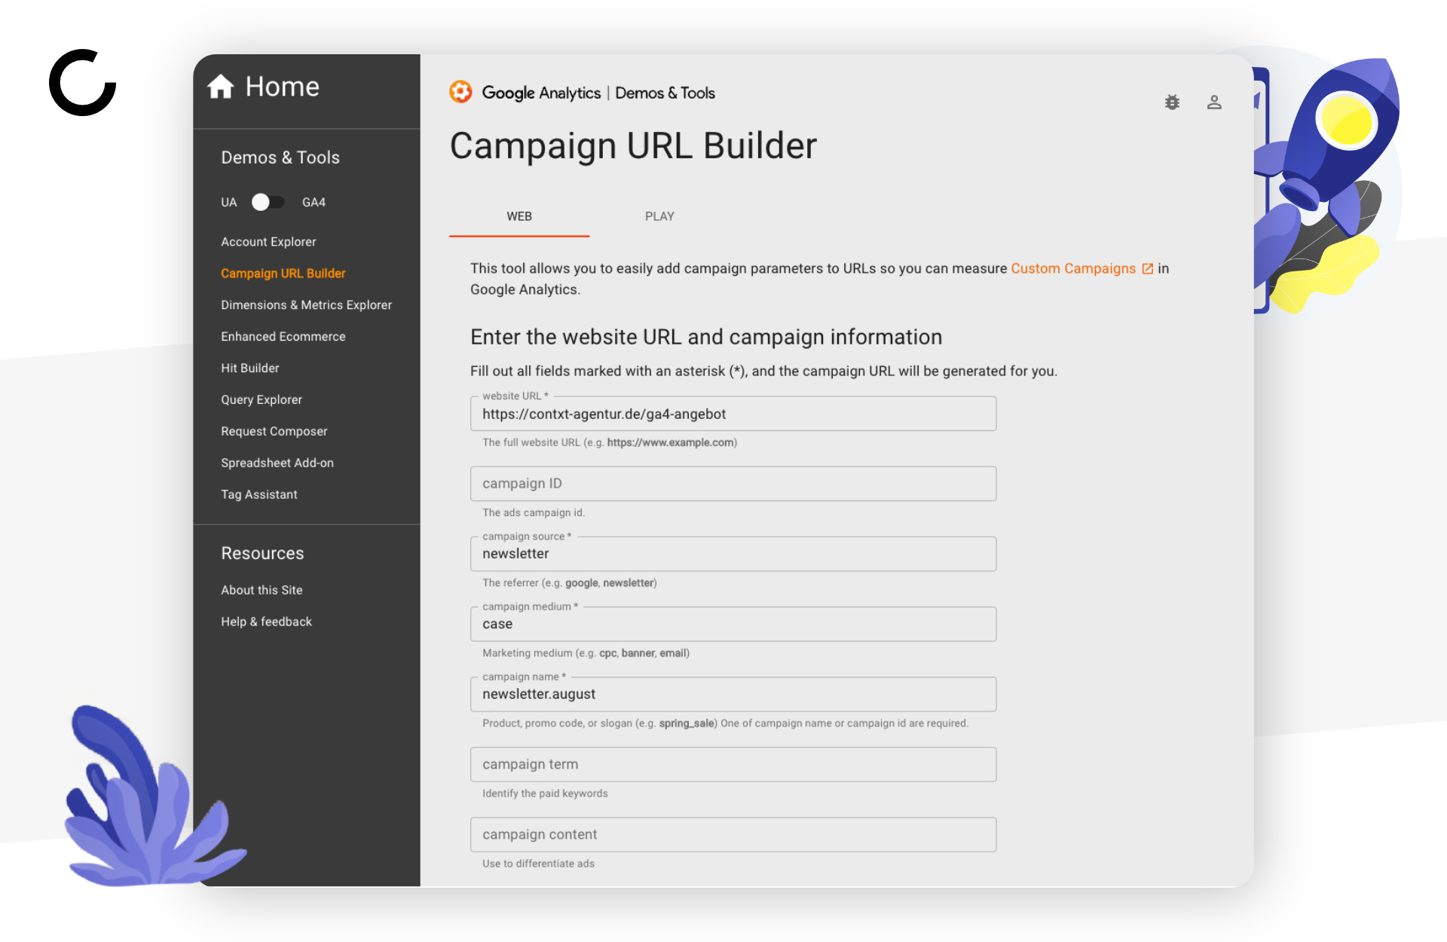Focus the campaign term field

(733, 764)
